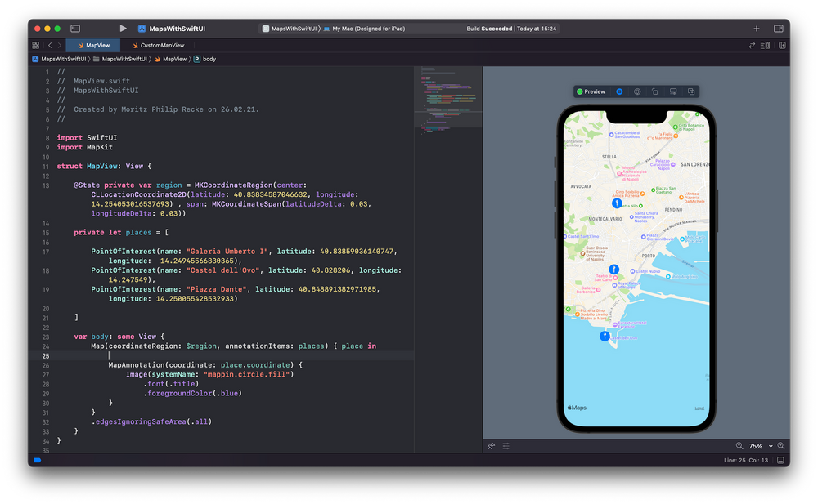The height and width of the screenshot is (504, 818).
Task: Toggle the left navigator sidebar
Action: tap(75, 29)
